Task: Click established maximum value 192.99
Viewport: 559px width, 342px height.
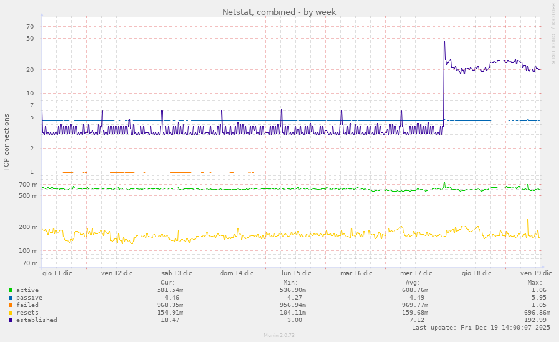Action: click(535, 320)
